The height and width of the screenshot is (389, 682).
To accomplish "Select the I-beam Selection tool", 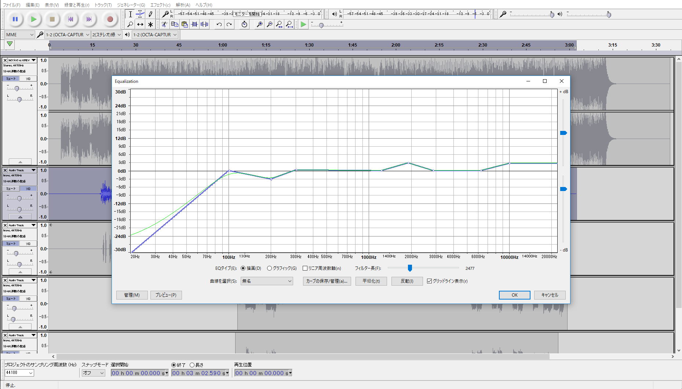I will (x=130, y=14).
